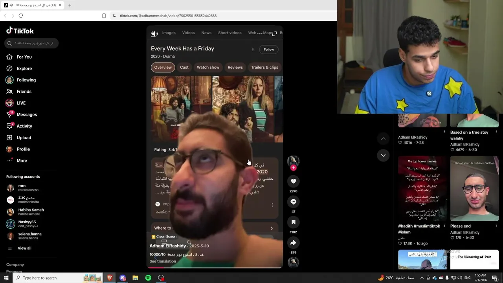
Task: Open options for the #hadith #muslimtiktok video
Action: click(444, 226)
